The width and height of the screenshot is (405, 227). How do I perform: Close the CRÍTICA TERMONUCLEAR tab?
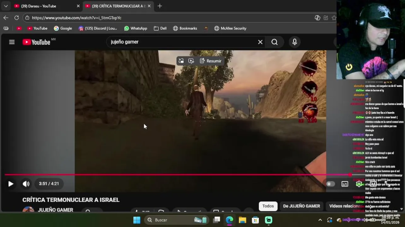pos(149,6)
